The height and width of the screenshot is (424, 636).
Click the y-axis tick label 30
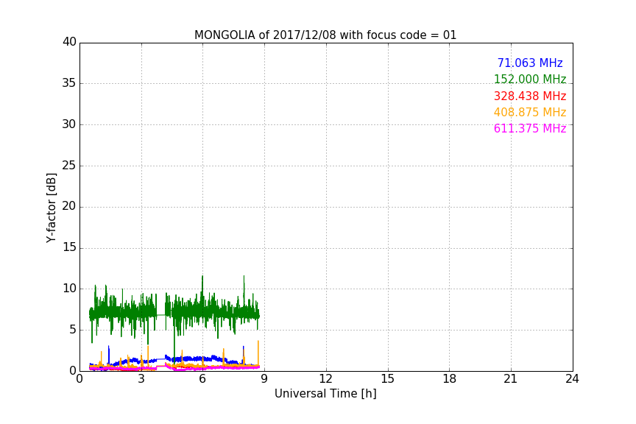(69, 124)
